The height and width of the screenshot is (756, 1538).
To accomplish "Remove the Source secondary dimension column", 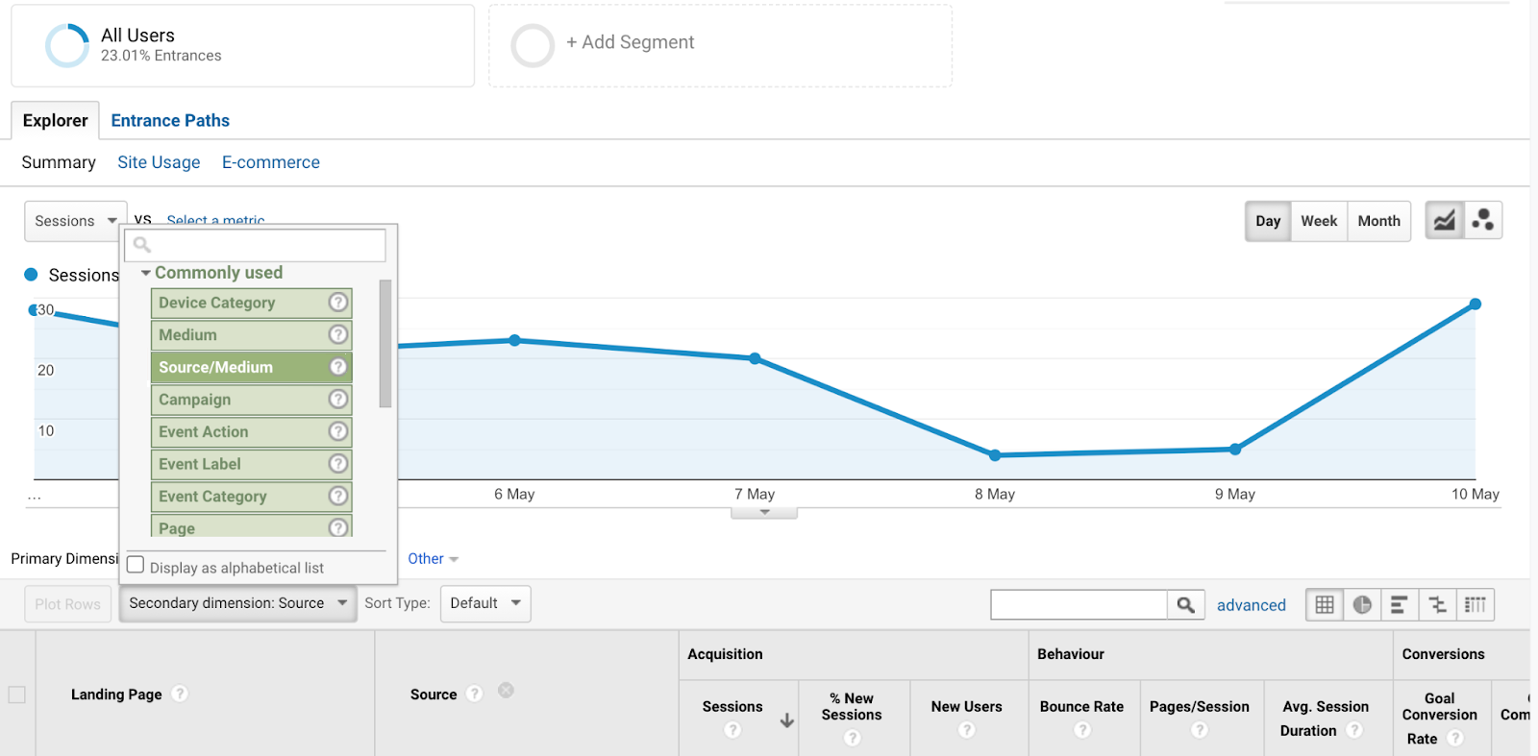I will click(x=506, y=690).
